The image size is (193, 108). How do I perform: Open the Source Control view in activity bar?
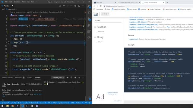click(x=89, y=19)
